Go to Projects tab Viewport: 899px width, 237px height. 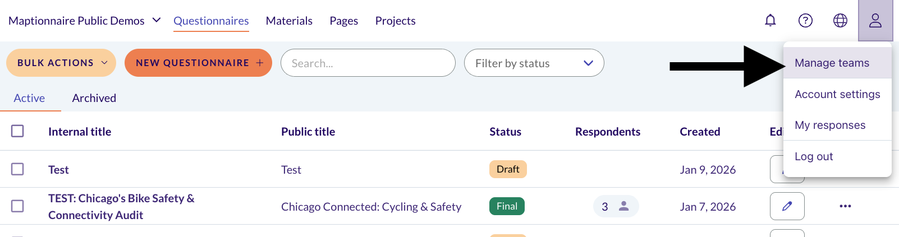pyautogui.click(x=395, y=21)
